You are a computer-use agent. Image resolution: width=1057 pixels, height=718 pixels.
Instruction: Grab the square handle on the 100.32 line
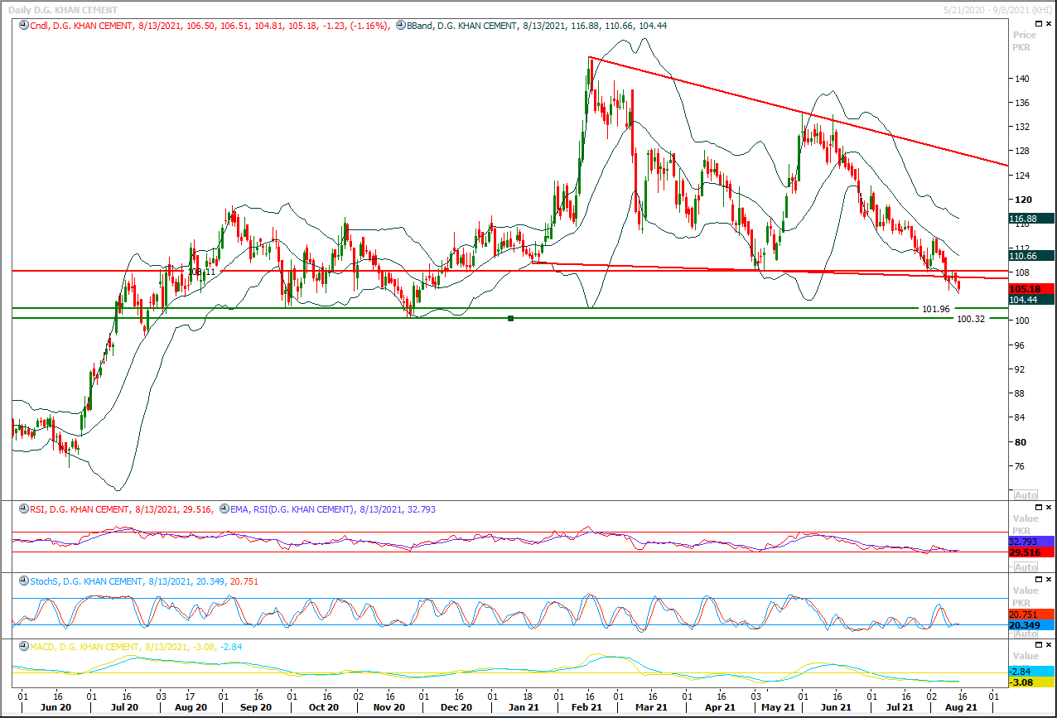[510, 318]
